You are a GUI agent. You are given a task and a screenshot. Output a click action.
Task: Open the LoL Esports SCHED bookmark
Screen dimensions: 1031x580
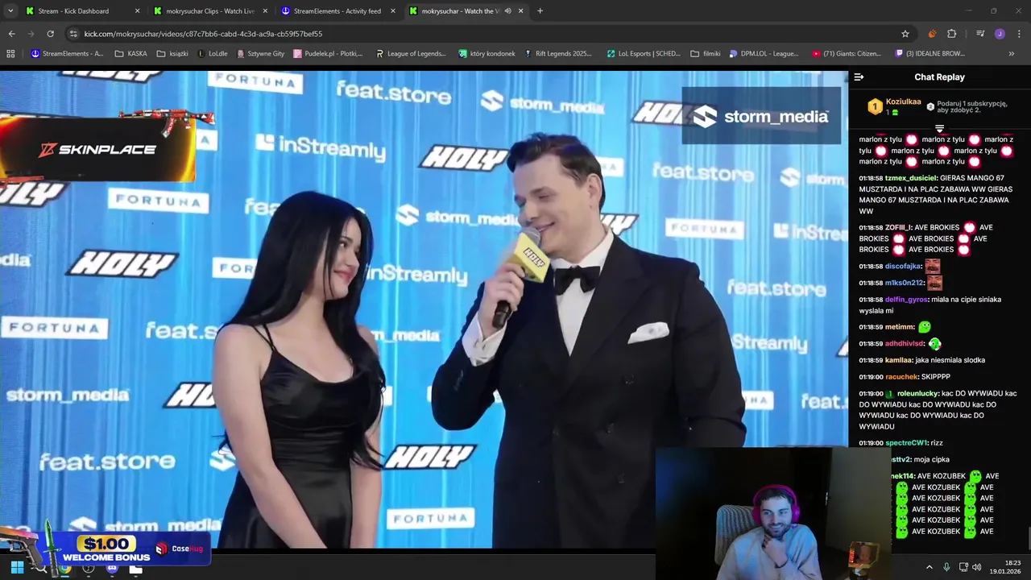pos(643,54)
